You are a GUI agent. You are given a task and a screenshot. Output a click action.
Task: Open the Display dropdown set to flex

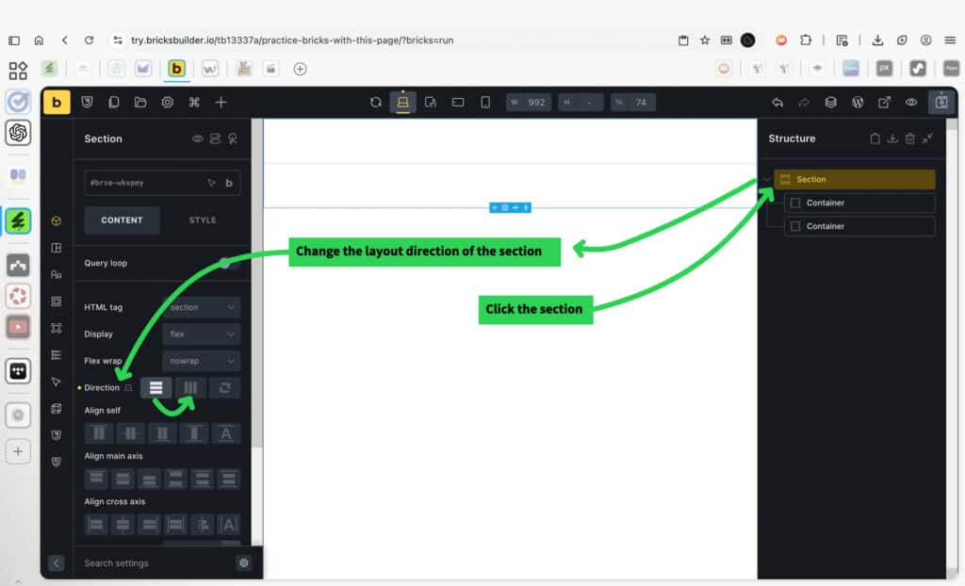point(201,334)
